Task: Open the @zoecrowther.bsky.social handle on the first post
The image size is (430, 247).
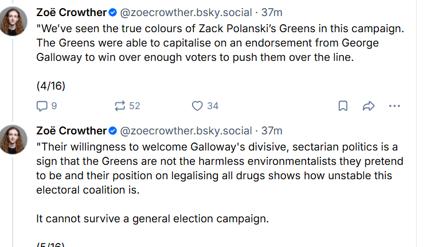Action: pyautogui.click(x=186, y=11)
